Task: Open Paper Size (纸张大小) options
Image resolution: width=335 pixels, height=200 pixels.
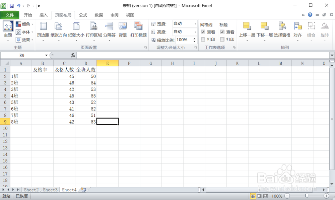Action: click(76, 31)
